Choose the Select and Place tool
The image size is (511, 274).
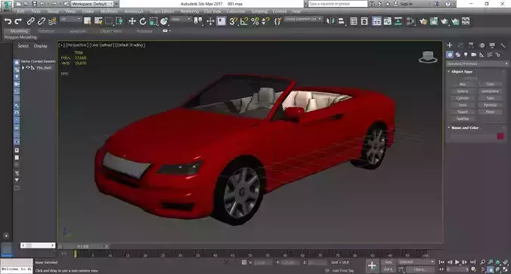coord(164,21)
